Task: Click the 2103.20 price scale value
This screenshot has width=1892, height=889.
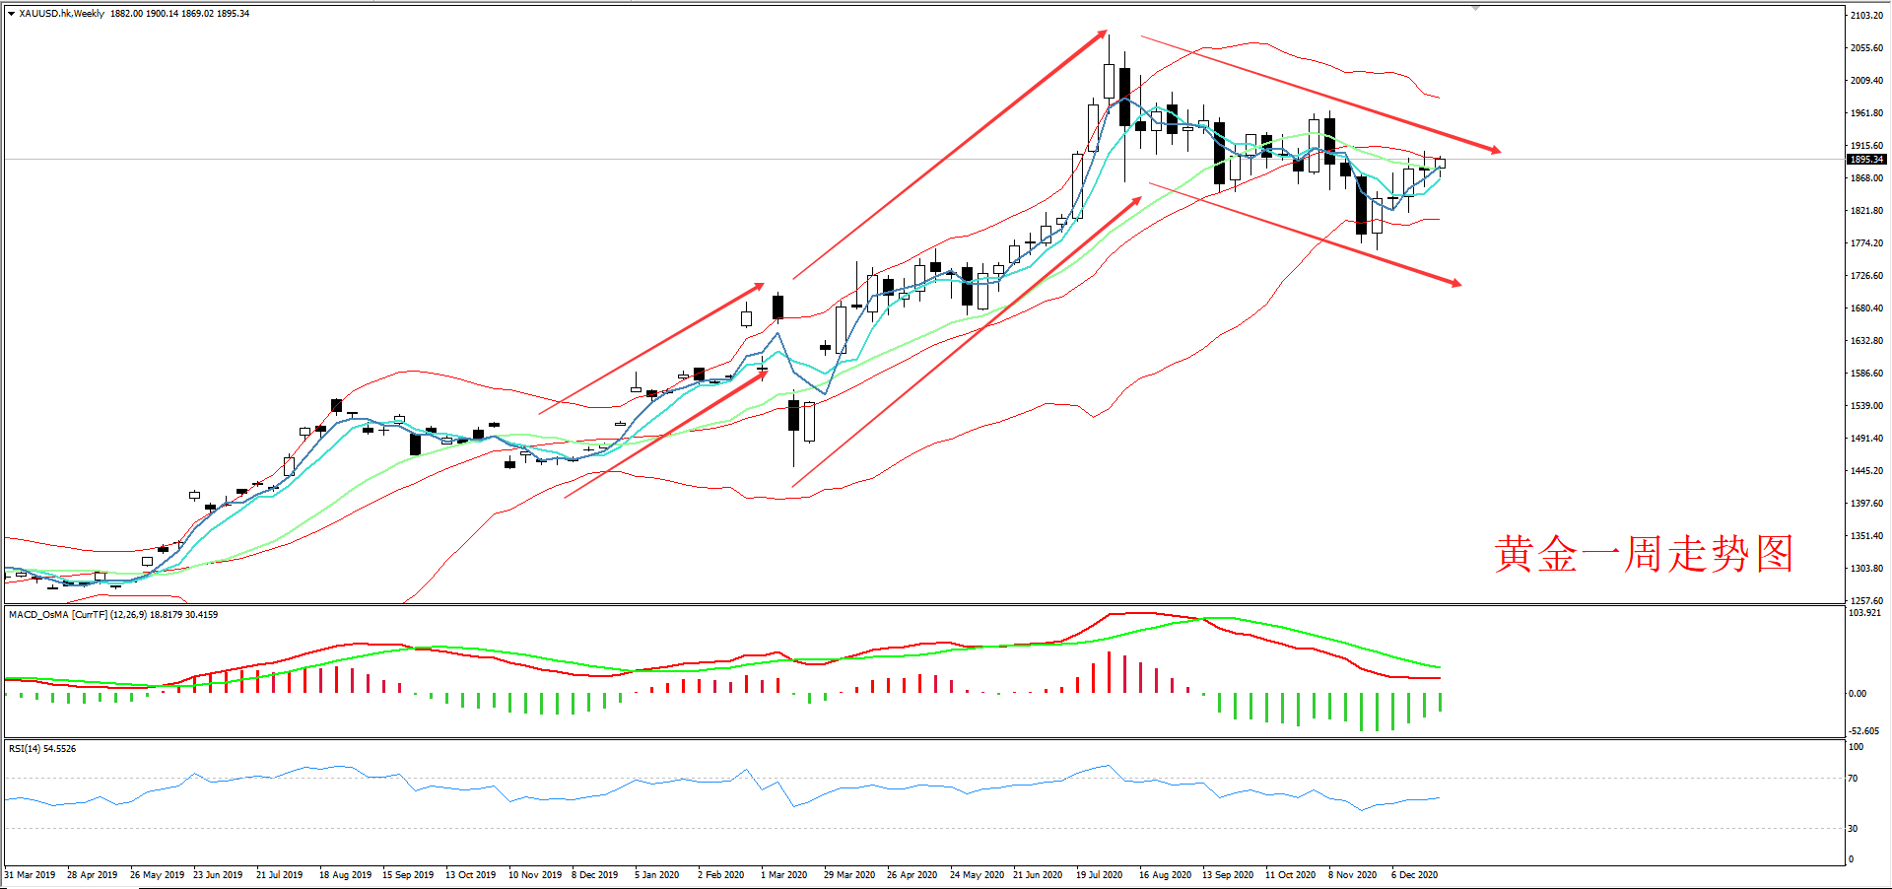Action: (x=1866, y=16)
